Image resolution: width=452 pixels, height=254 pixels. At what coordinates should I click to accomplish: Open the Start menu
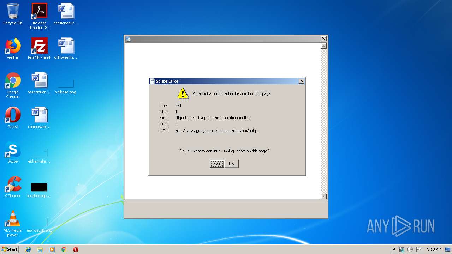[10, 249]
